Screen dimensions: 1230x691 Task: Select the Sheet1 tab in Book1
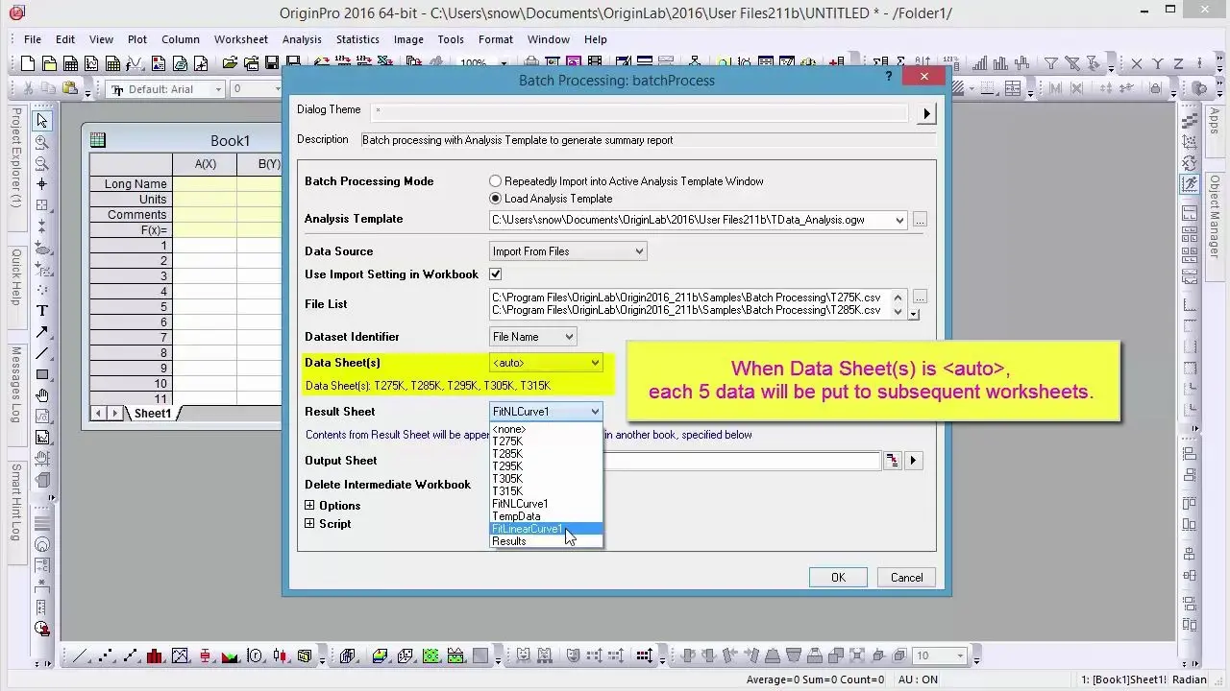point(152,414)
